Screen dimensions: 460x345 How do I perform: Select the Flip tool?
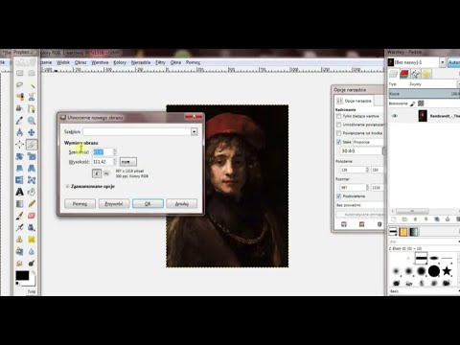tap(19, 180)
